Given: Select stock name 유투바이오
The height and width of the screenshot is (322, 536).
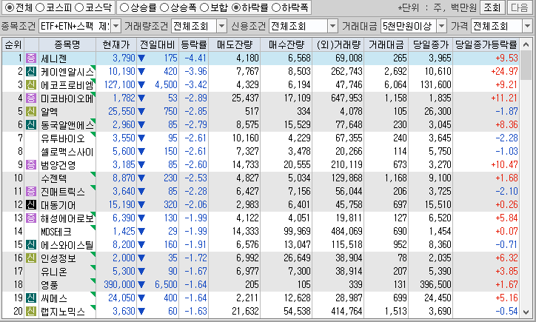Looking at the screenshot, I should [x=62, y=138].
